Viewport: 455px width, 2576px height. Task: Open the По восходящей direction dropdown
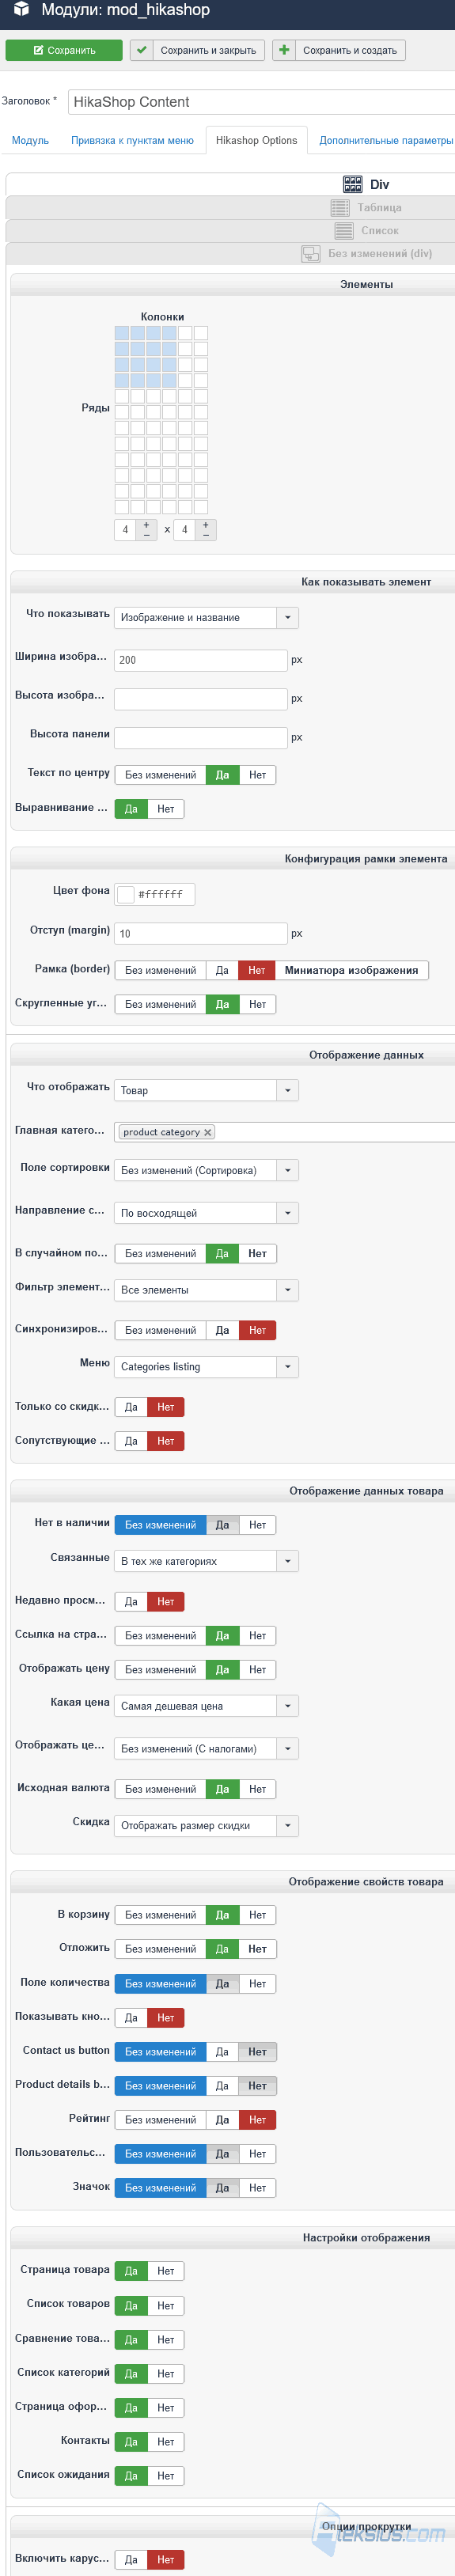206,1213
